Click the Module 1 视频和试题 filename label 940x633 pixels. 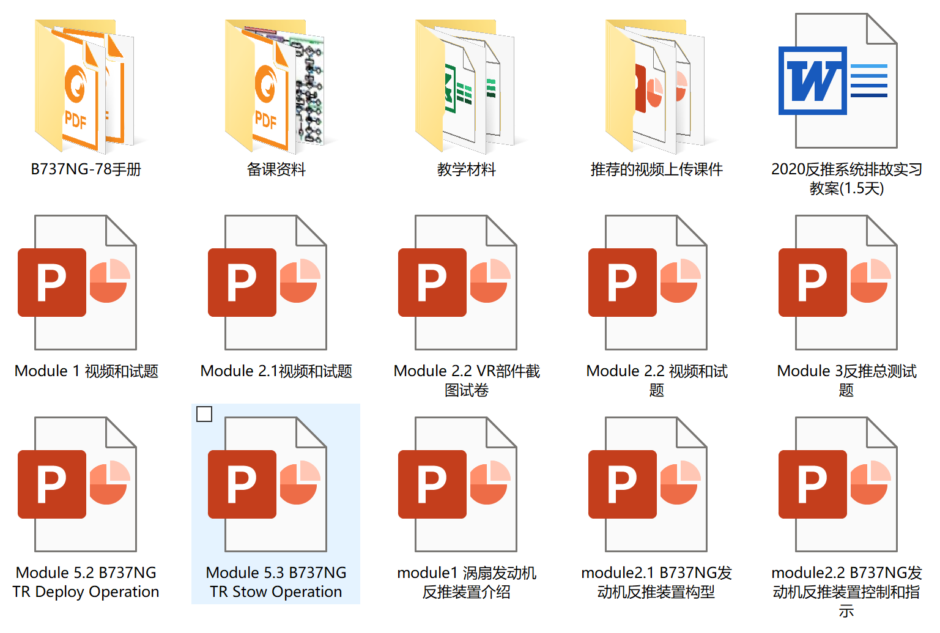coord(86,371)
